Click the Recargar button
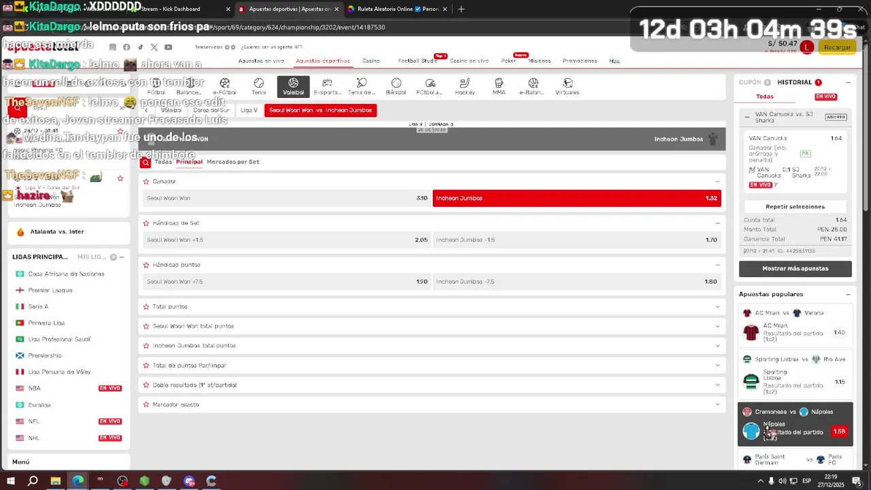Image resolution: width=871 pixels, height=490 pixels. 837,47
